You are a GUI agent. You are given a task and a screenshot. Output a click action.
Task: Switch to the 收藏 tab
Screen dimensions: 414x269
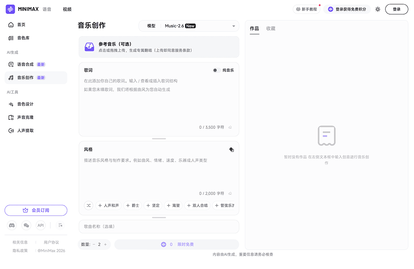(x=270, y=29)
